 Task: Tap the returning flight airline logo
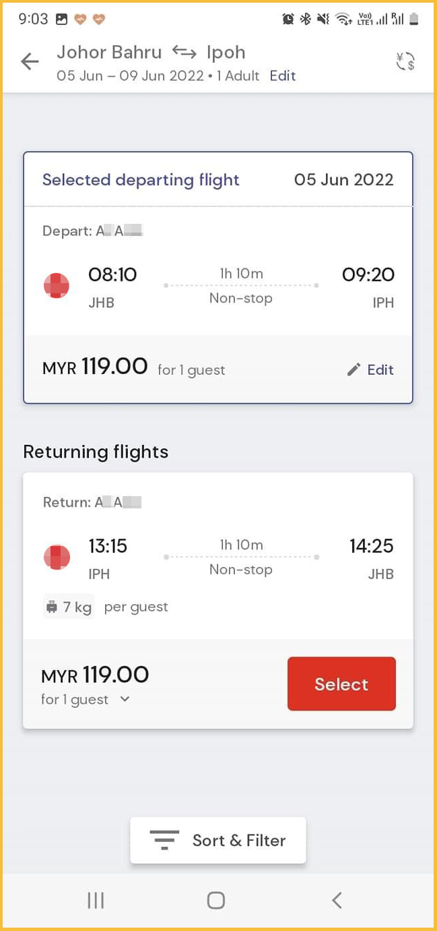coord(57,557)
